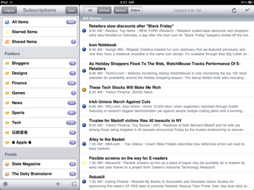This screenshot has width=254, height=190.
Task: Click the Tech folder icon
Action: [7, 122]
